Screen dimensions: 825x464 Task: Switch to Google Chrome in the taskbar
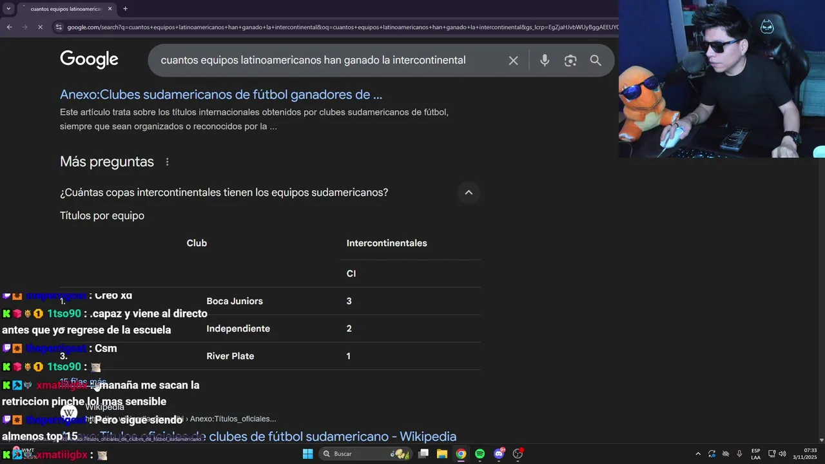pos(461,454)
